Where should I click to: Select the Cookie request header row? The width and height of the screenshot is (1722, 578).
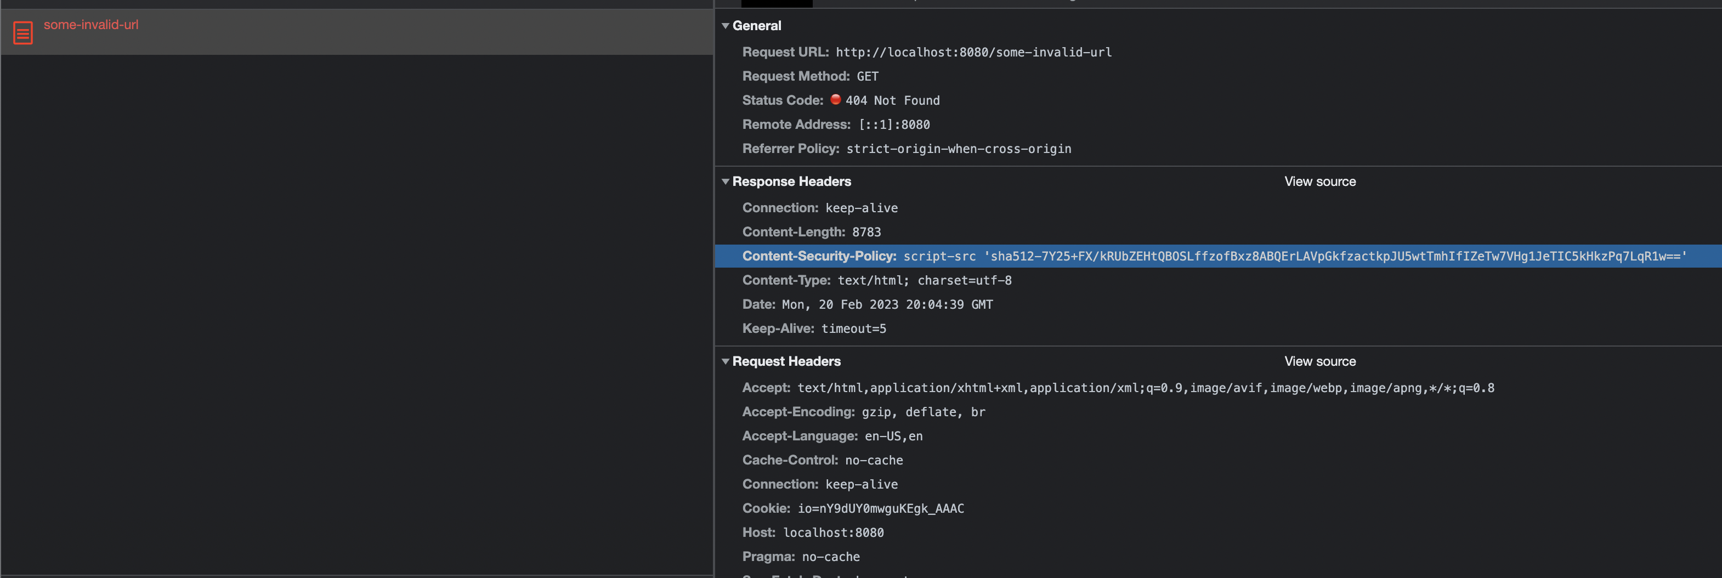853,508
